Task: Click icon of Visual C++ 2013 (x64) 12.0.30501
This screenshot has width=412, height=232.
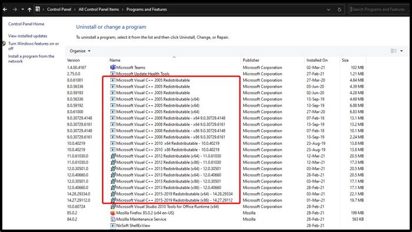Action: pyautogui.click(x=113, y=168)
